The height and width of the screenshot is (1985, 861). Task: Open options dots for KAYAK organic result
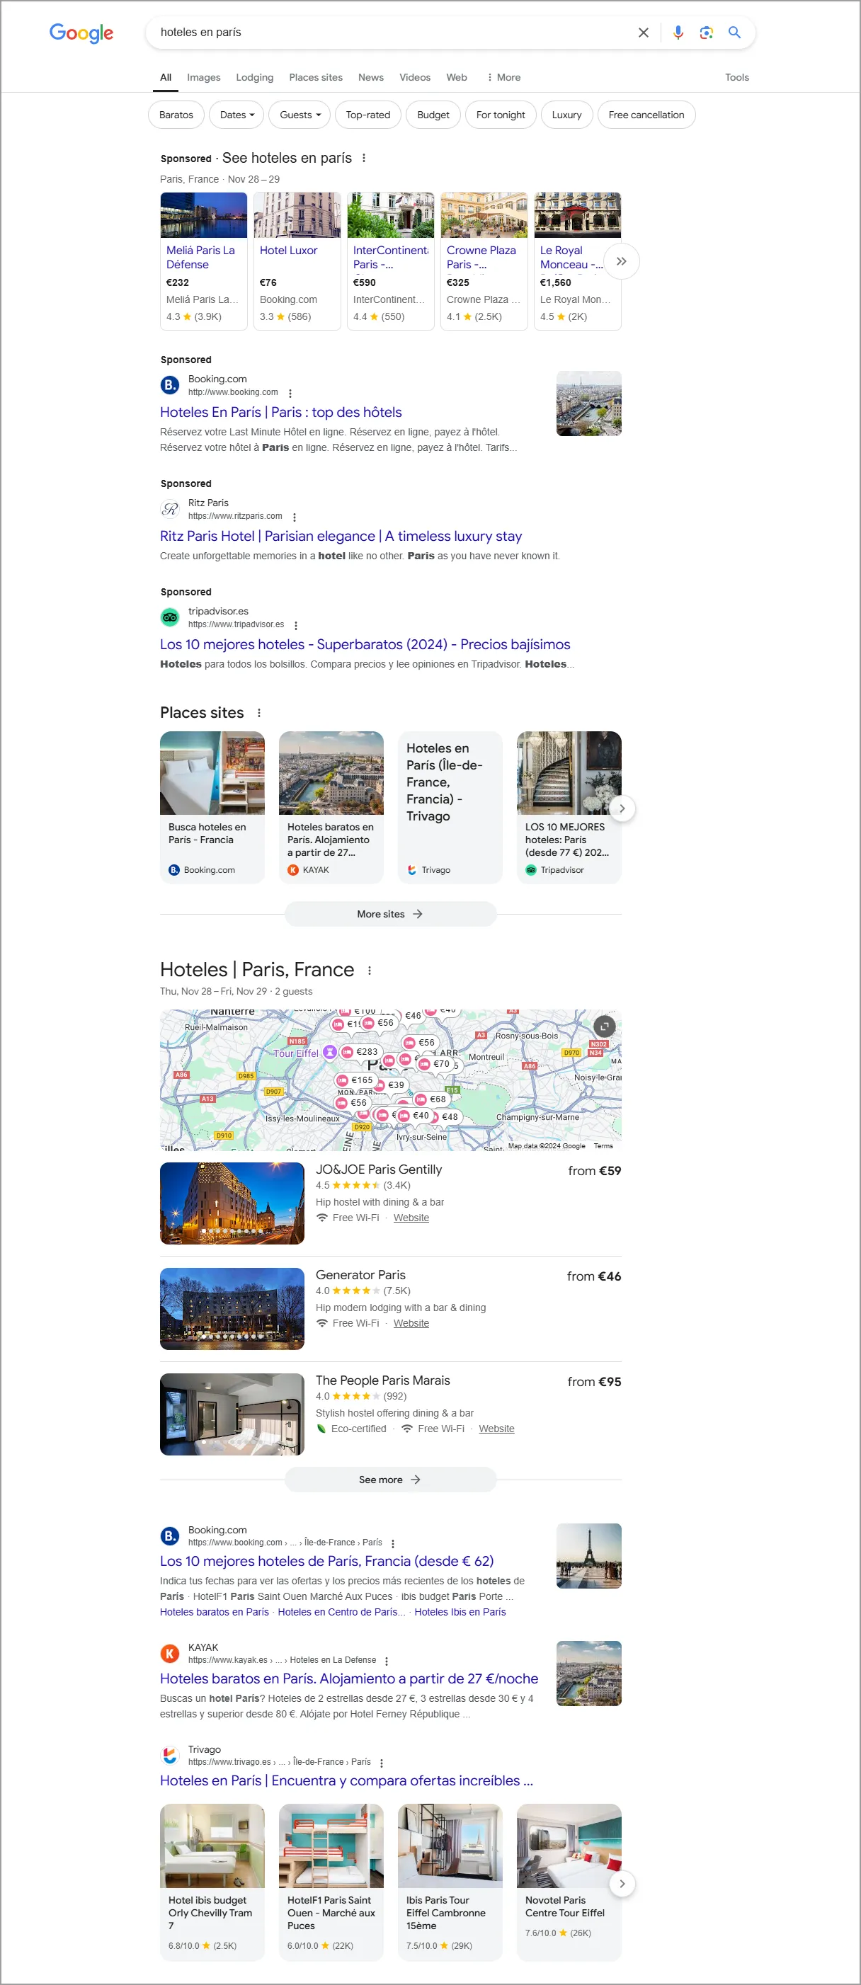(x=386, y=1661)
